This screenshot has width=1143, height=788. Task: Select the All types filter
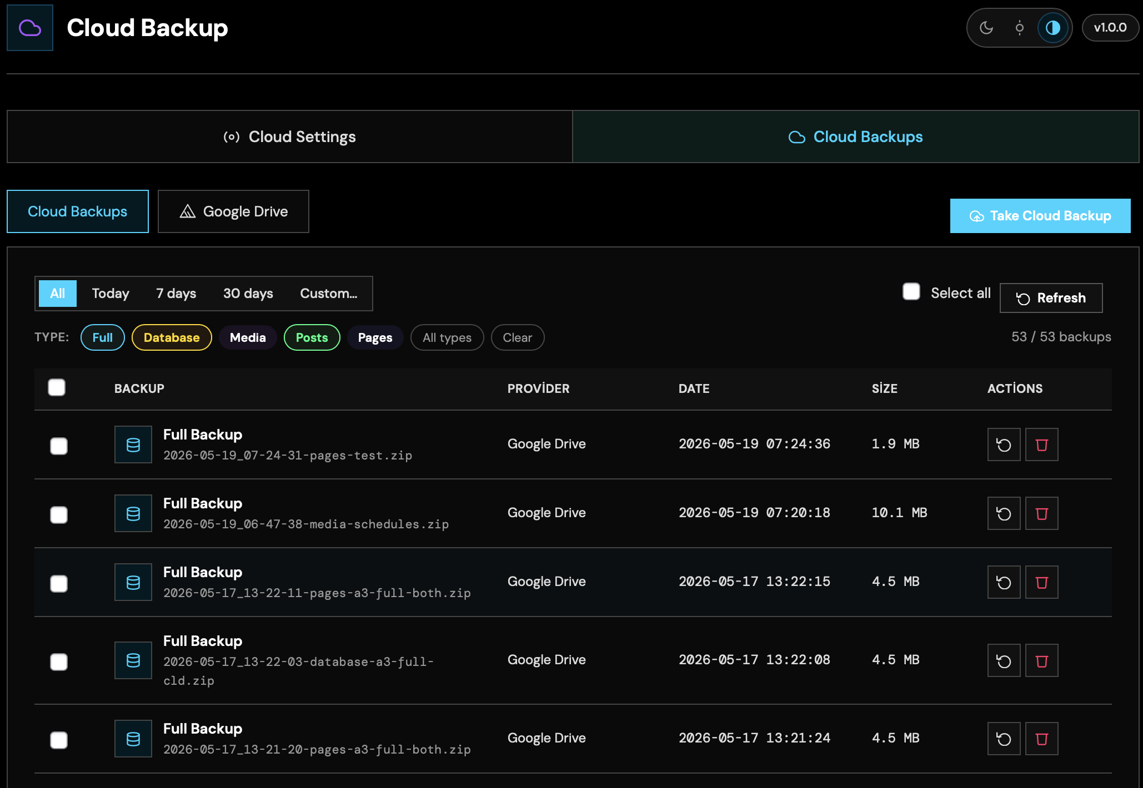click(447, 337)
